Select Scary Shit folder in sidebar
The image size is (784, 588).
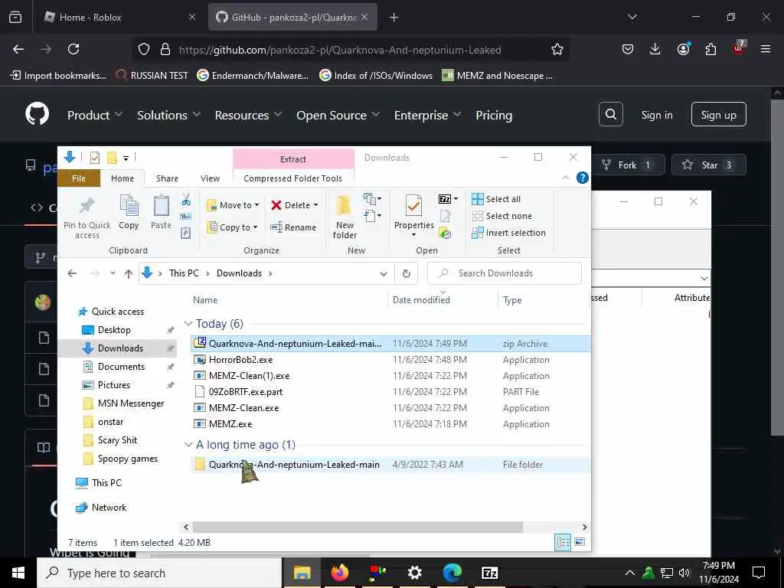(117, 440)
